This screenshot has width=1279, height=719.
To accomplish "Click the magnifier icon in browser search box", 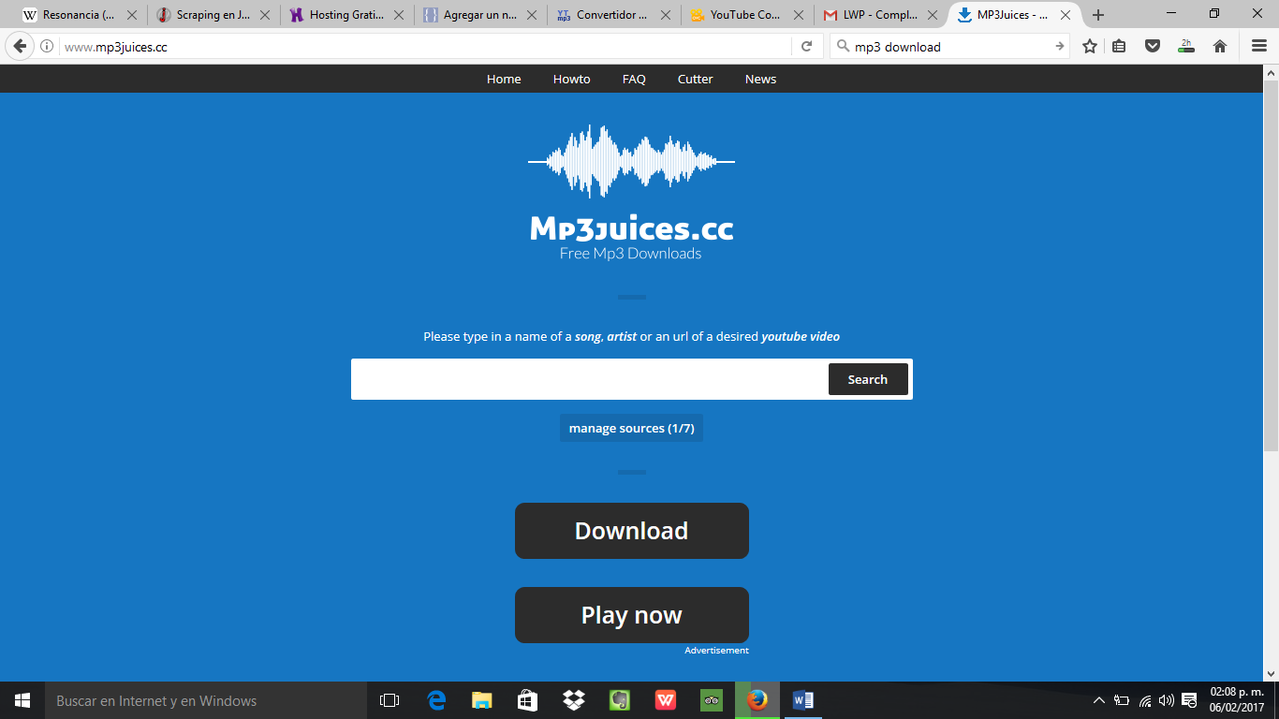I will click(842, 46).
